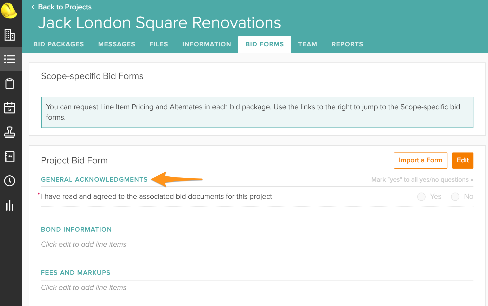Click the Back to Projects link
Viewport: 488px width, 306px height.
coord(62,7)
